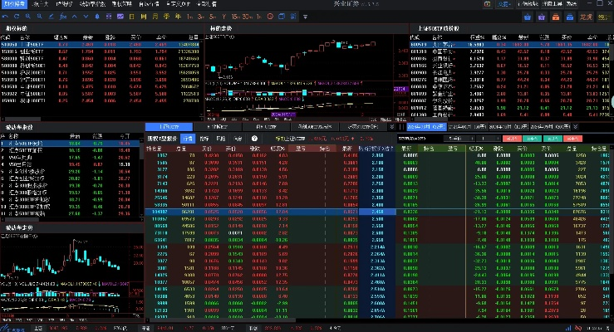Viewport: 614px width, 332px height.
Task: Switch chart to the 15m interval
Action: point(236,17)
